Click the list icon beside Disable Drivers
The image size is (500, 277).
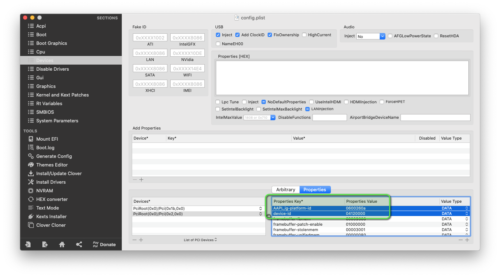coord(31,69)
